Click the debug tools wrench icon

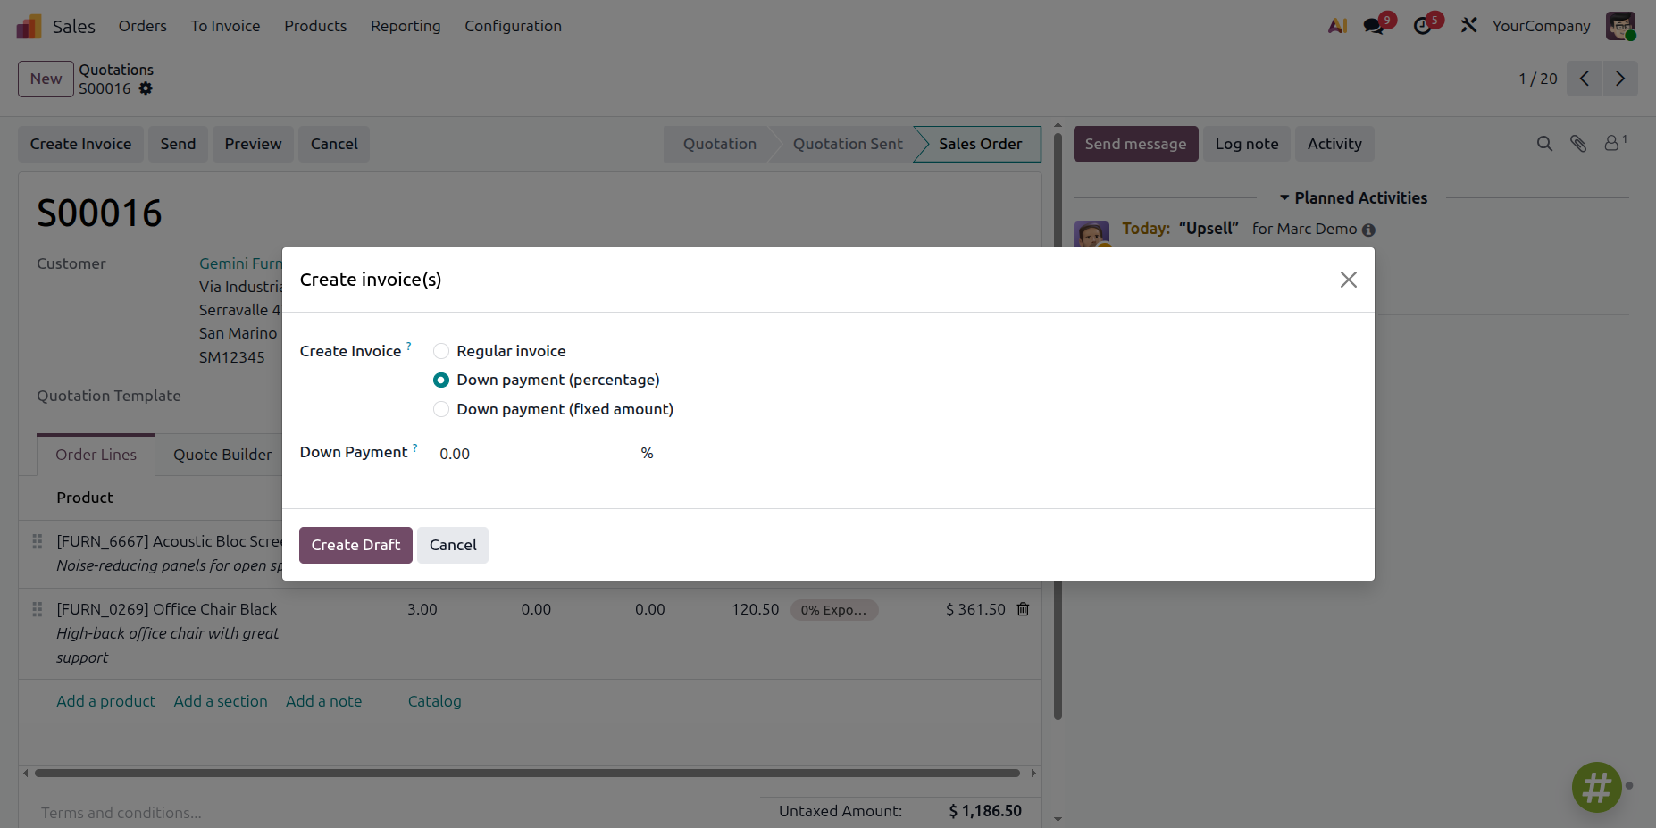coord(1469,26)
